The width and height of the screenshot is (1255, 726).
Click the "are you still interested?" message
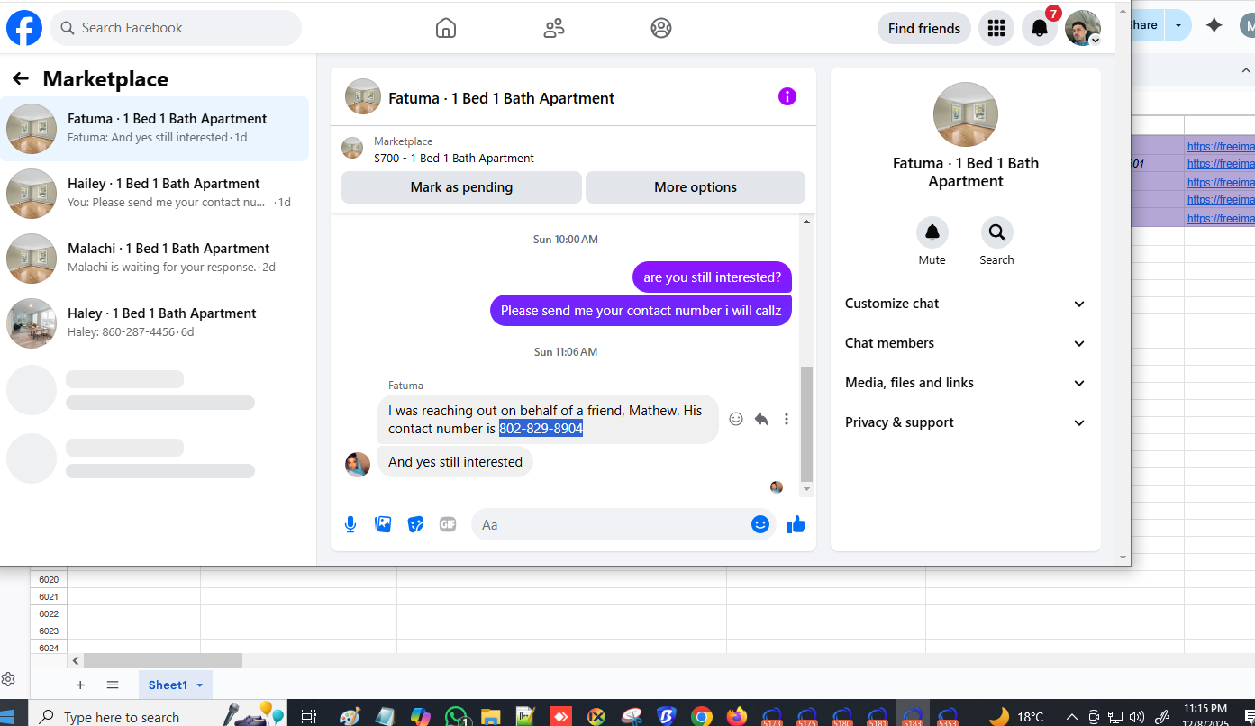pyautogui.click(x=712, y=277)
